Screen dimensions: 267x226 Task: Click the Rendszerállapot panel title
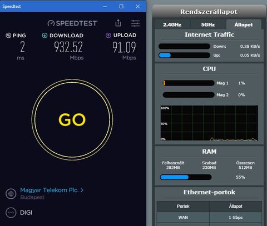click(209, 12)
